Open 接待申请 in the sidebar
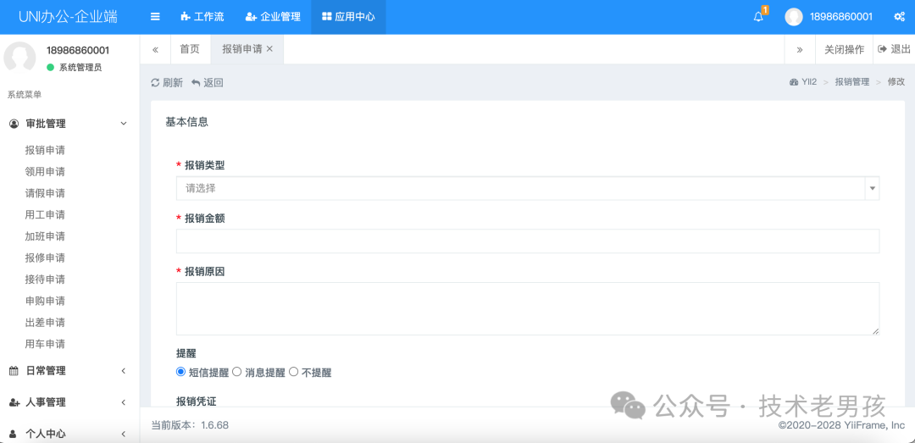 click(x=45, y=279)
